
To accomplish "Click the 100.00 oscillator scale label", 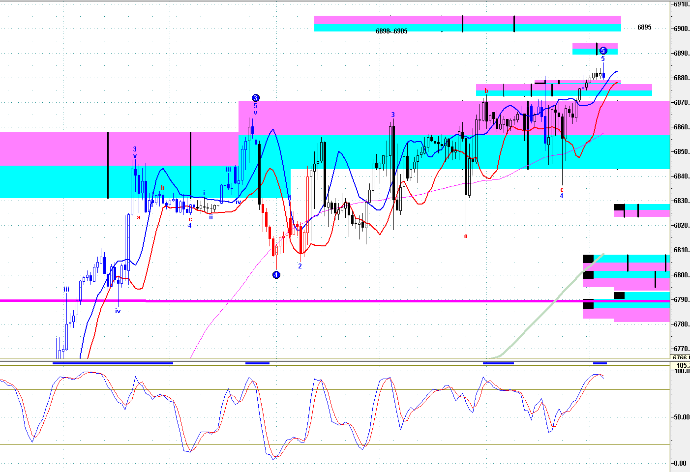I will pos(681,371).
